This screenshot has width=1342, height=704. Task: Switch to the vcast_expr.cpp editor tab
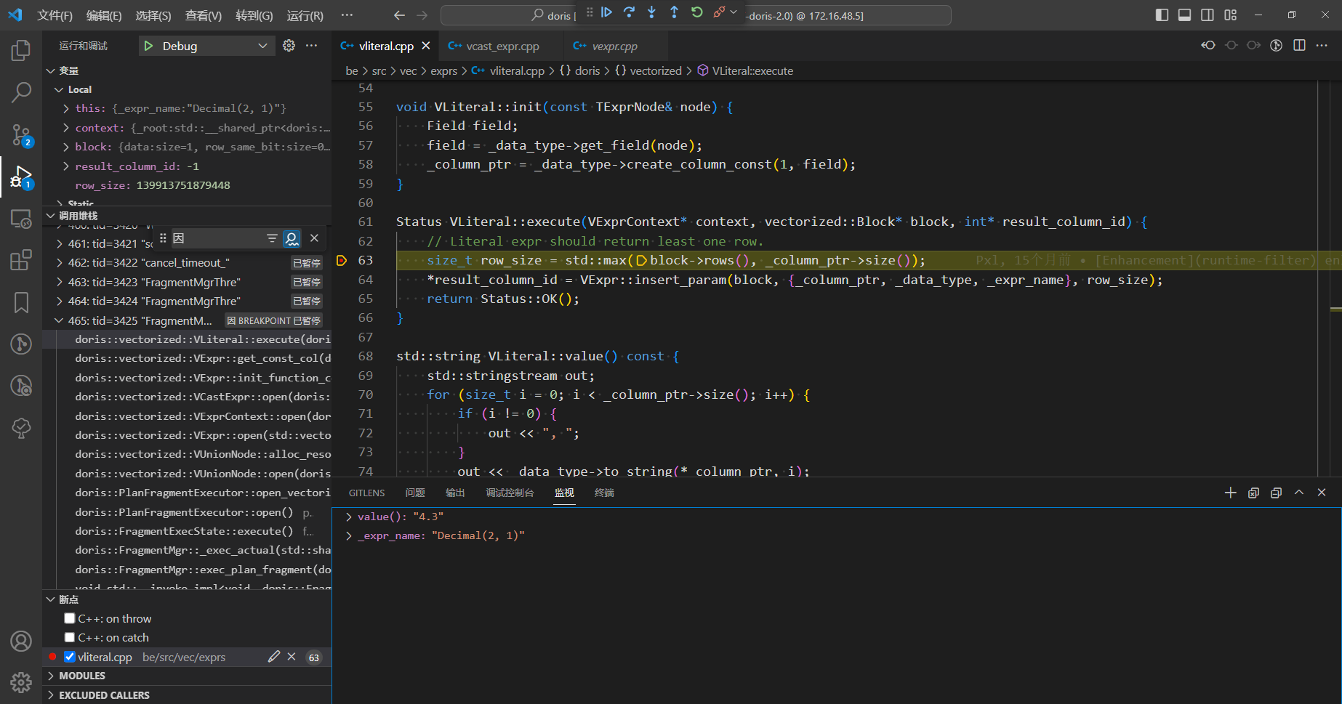502,46
